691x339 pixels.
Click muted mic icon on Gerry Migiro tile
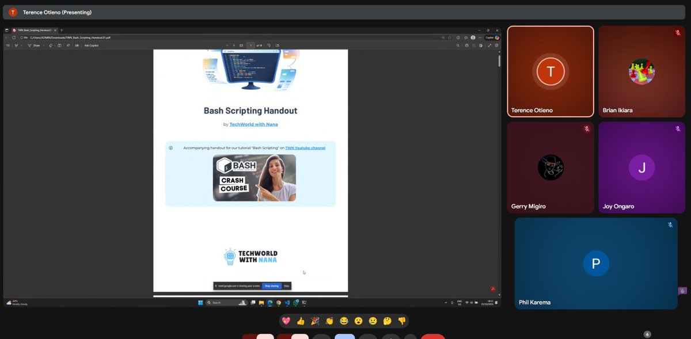[587, 129]
